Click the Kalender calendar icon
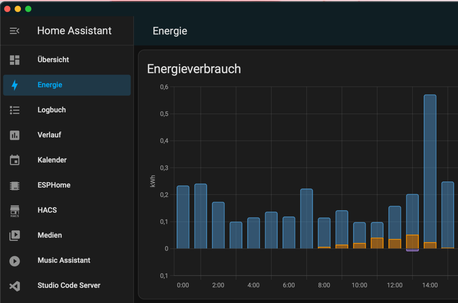 pyautogui.click(x=14, y=160)
